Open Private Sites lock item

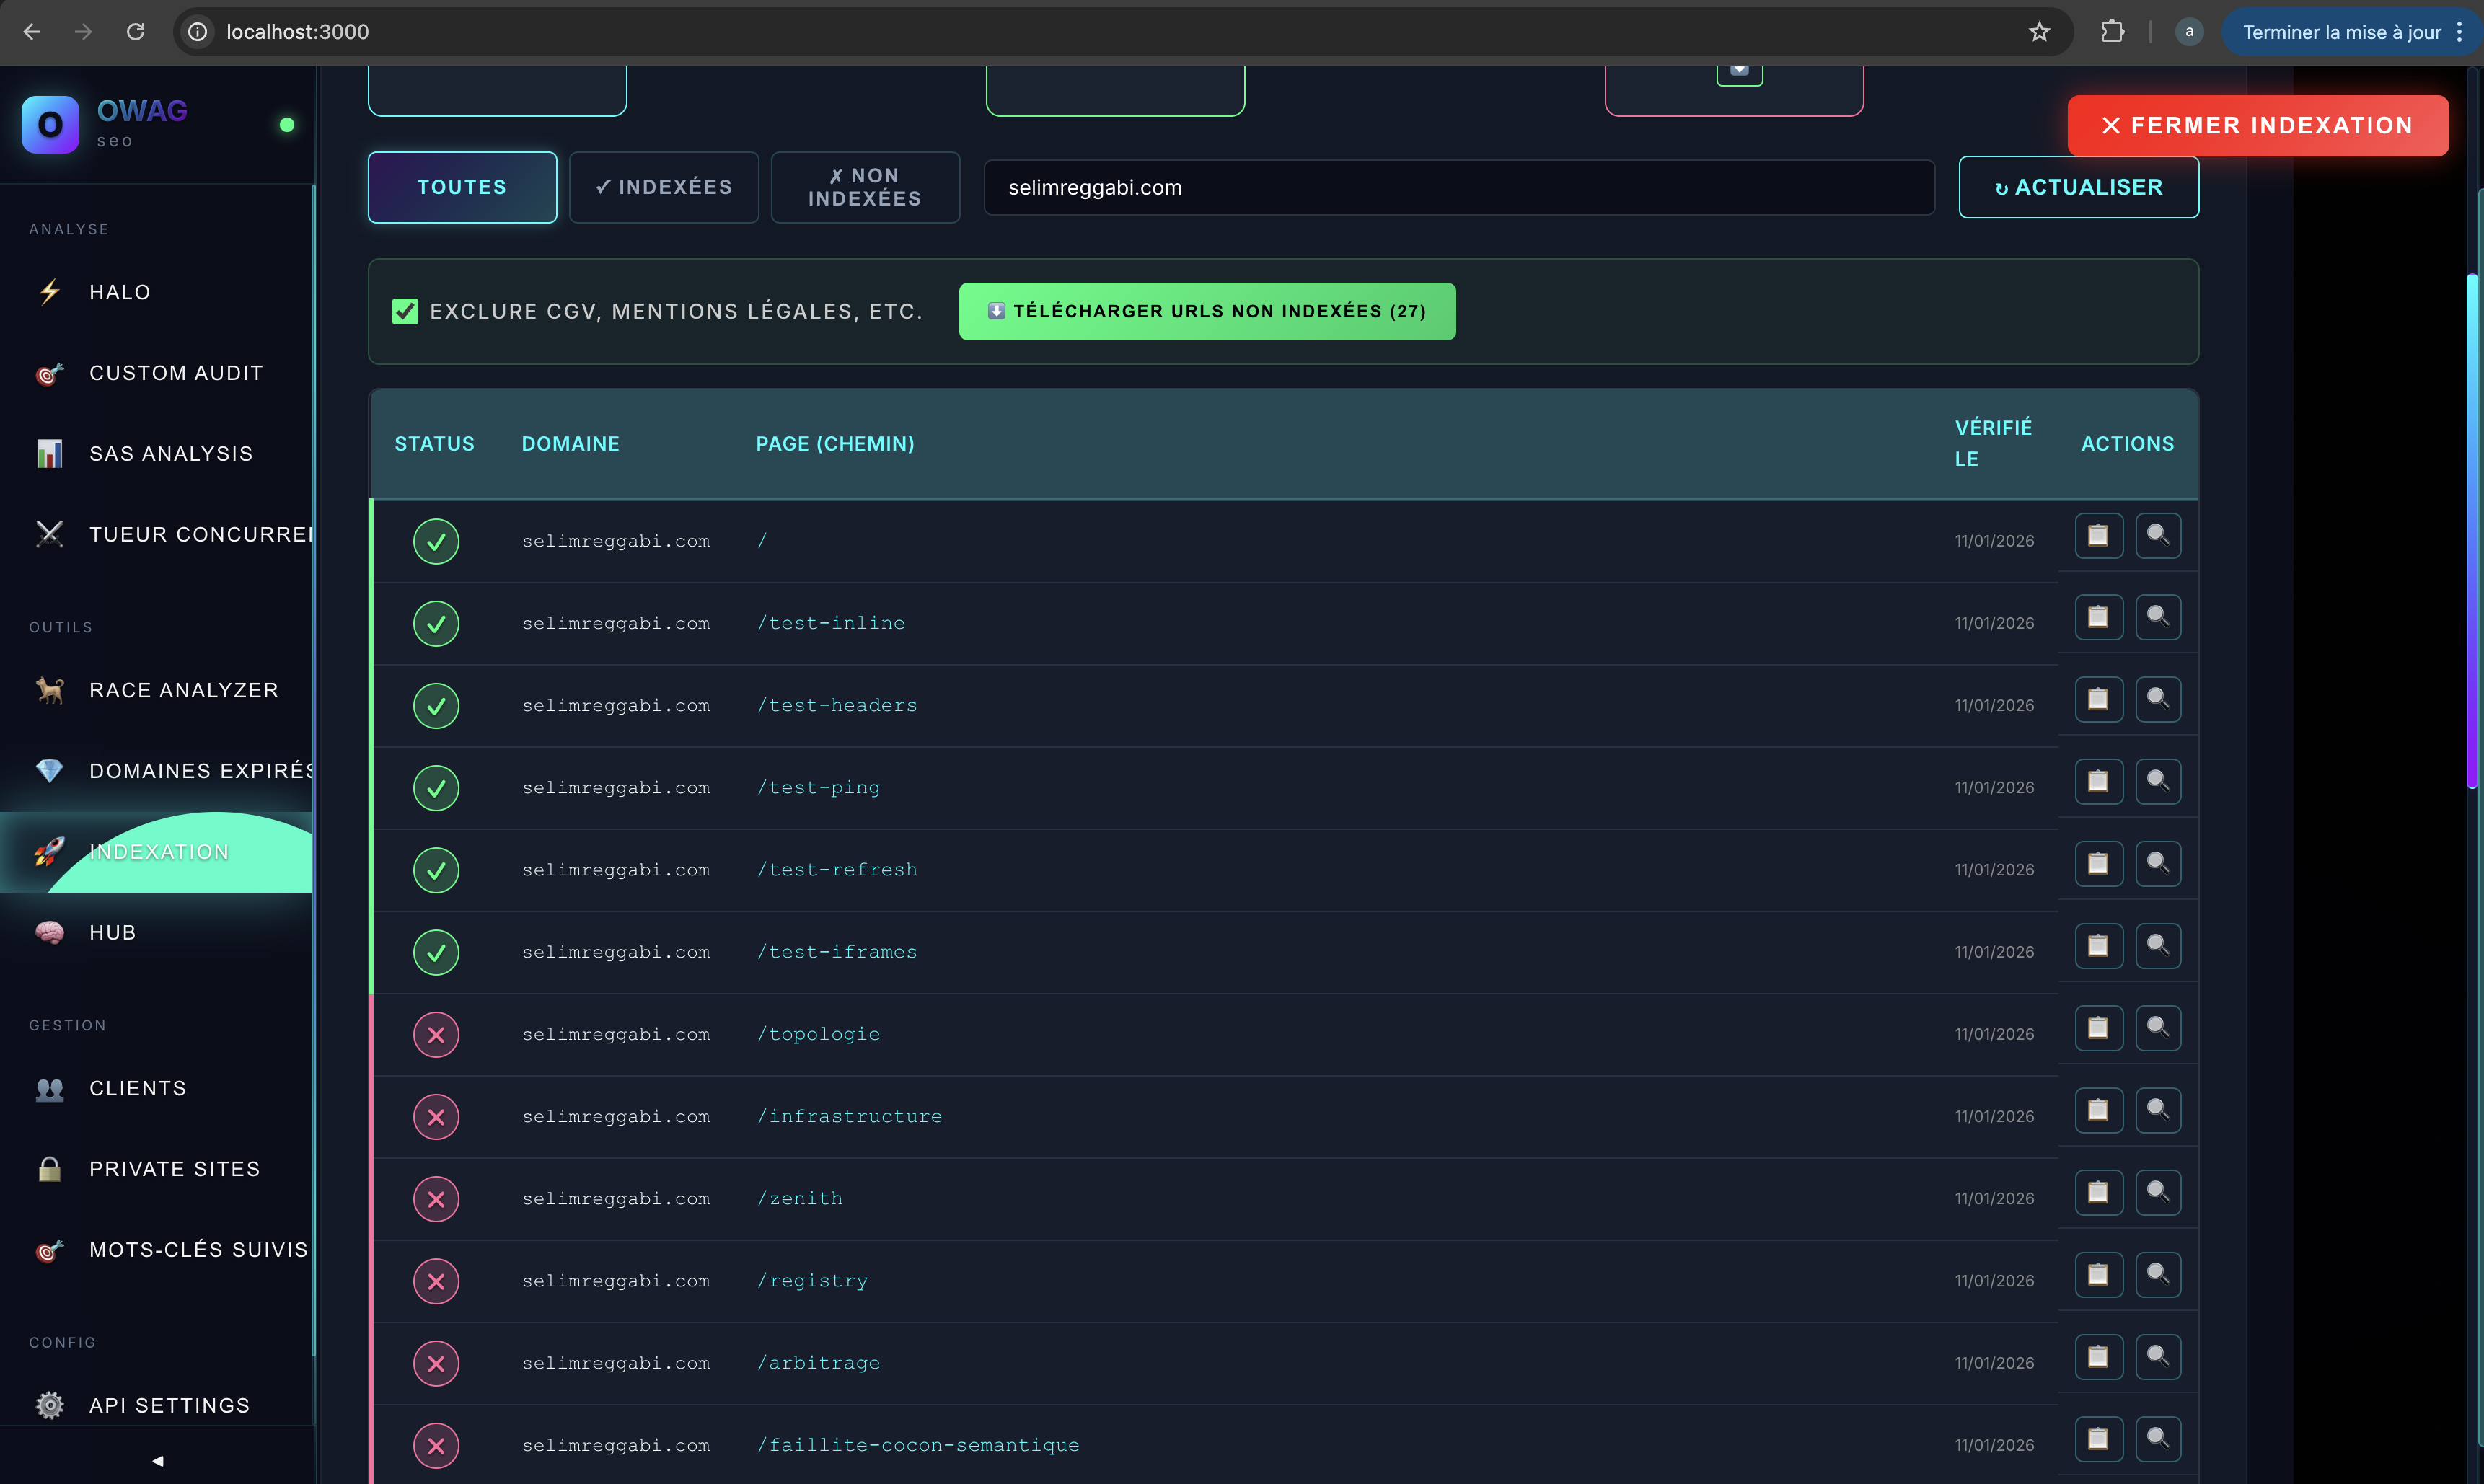[174, 1169]
